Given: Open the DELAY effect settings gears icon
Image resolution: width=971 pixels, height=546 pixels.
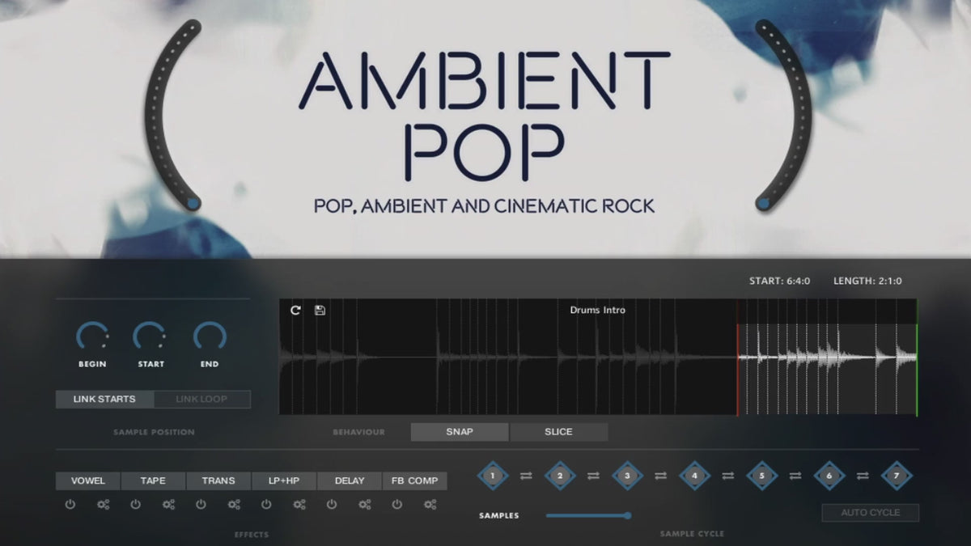Looking at the screenshot, I should coord(365,505).
